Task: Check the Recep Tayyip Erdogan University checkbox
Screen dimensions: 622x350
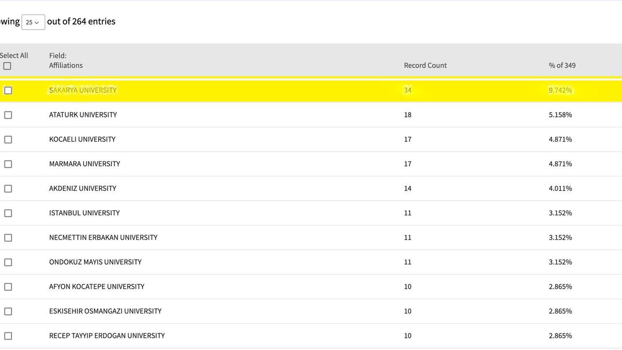Action: click(x=8, y=336)
